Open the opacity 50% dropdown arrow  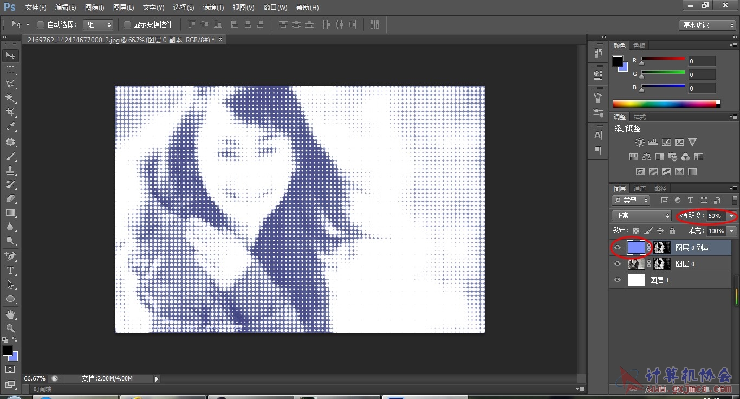tap(732, 216)
